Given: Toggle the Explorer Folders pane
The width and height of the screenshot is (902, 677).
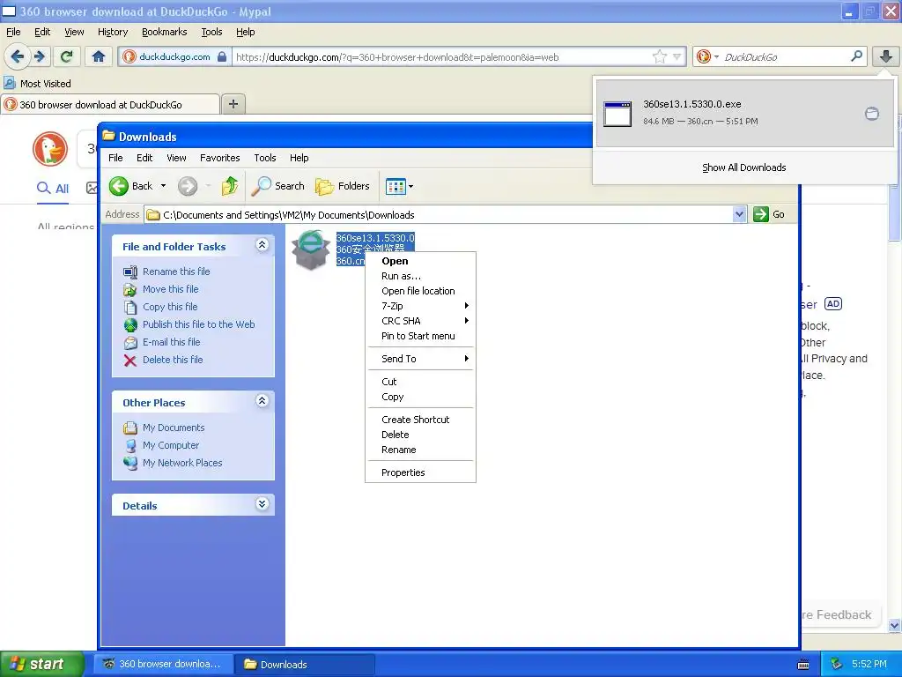Looking at the screenshot, I should pyautogui.click(x=343, y=186).
